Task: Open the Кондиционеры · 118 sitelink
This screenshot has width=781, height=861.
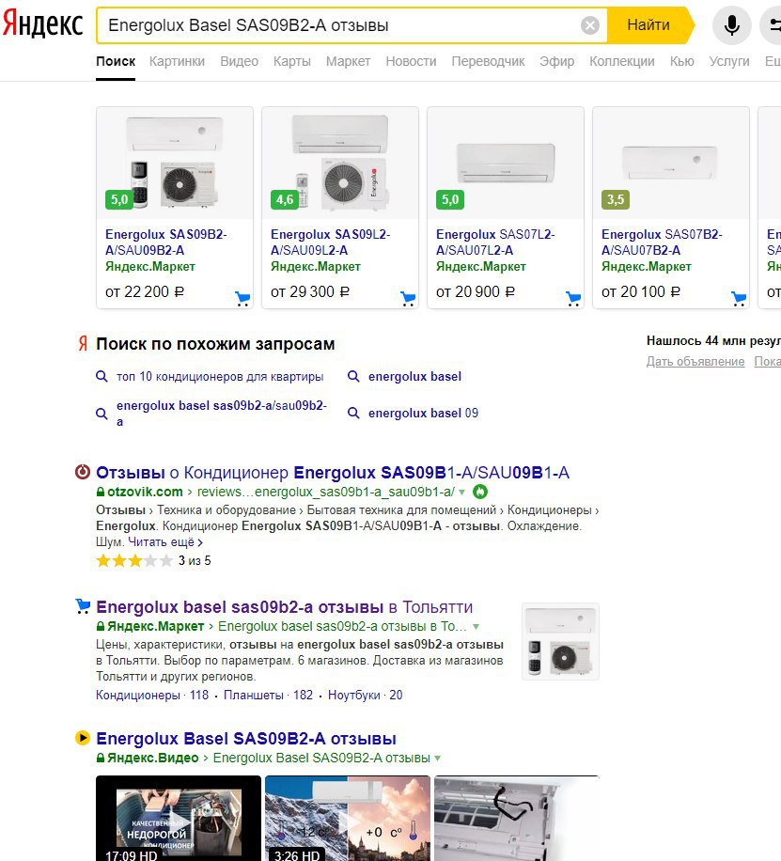Action: (152, 696)
